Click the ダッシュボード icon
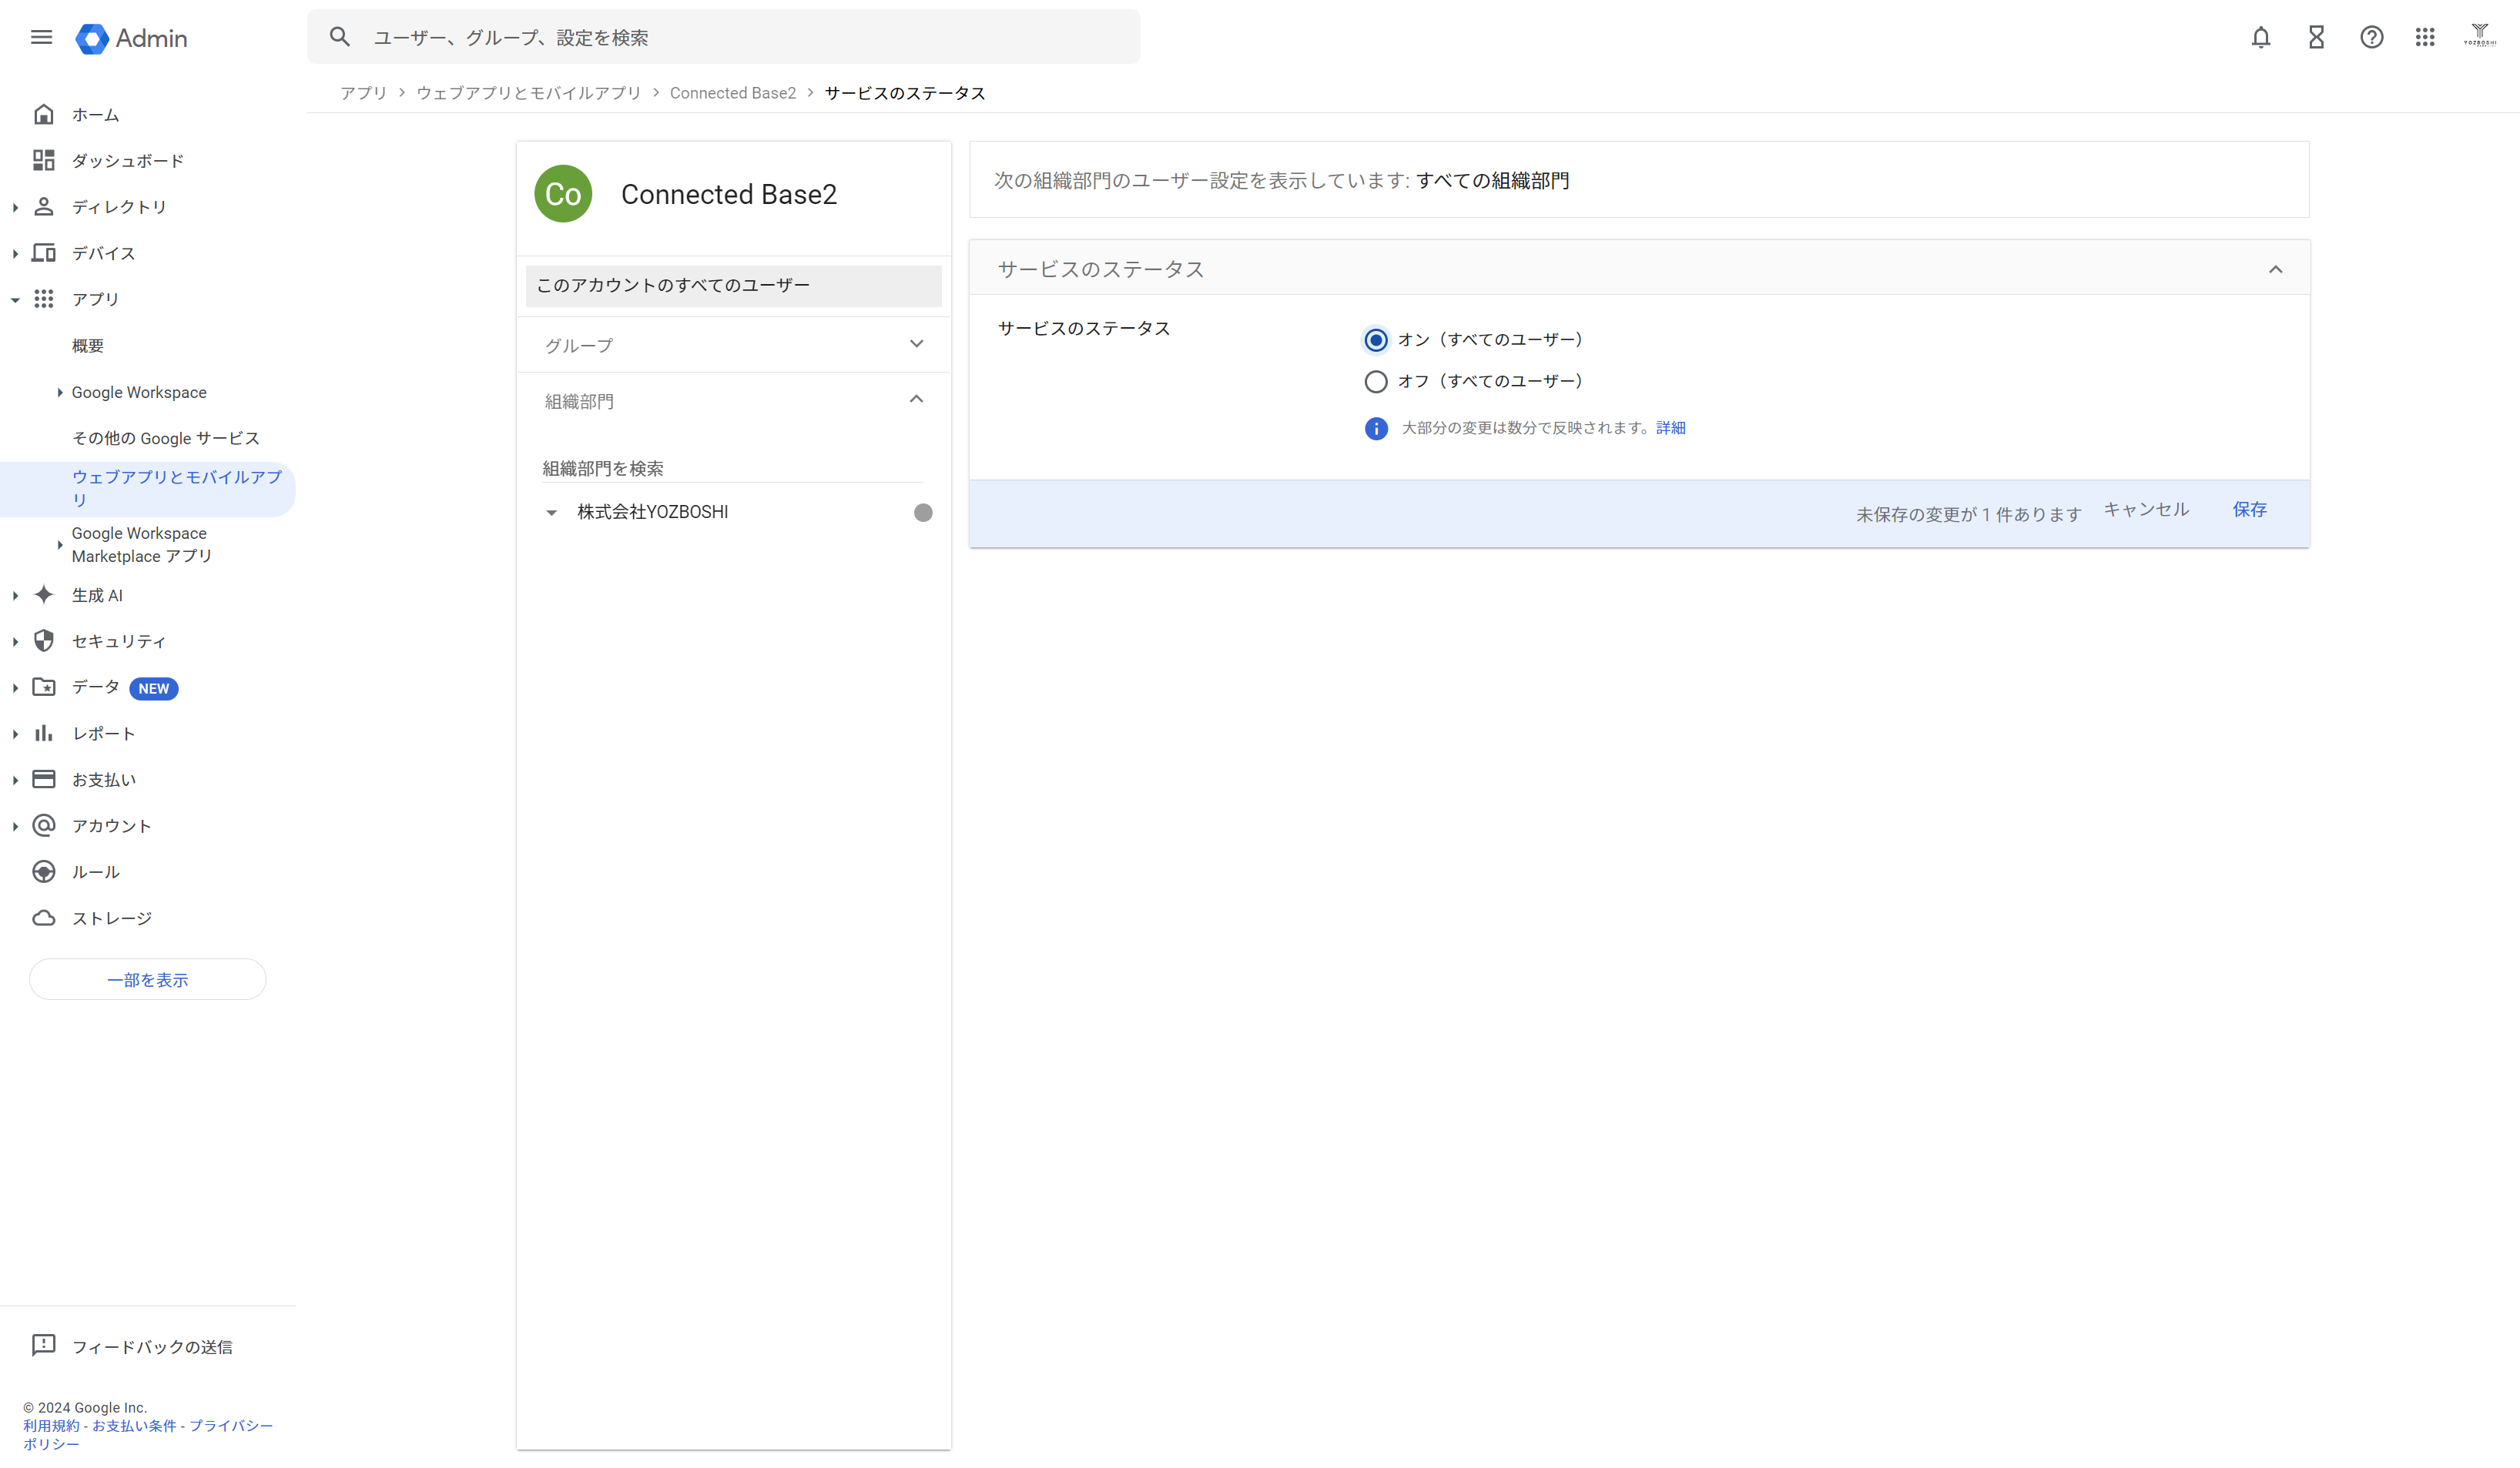 (43, 161)
